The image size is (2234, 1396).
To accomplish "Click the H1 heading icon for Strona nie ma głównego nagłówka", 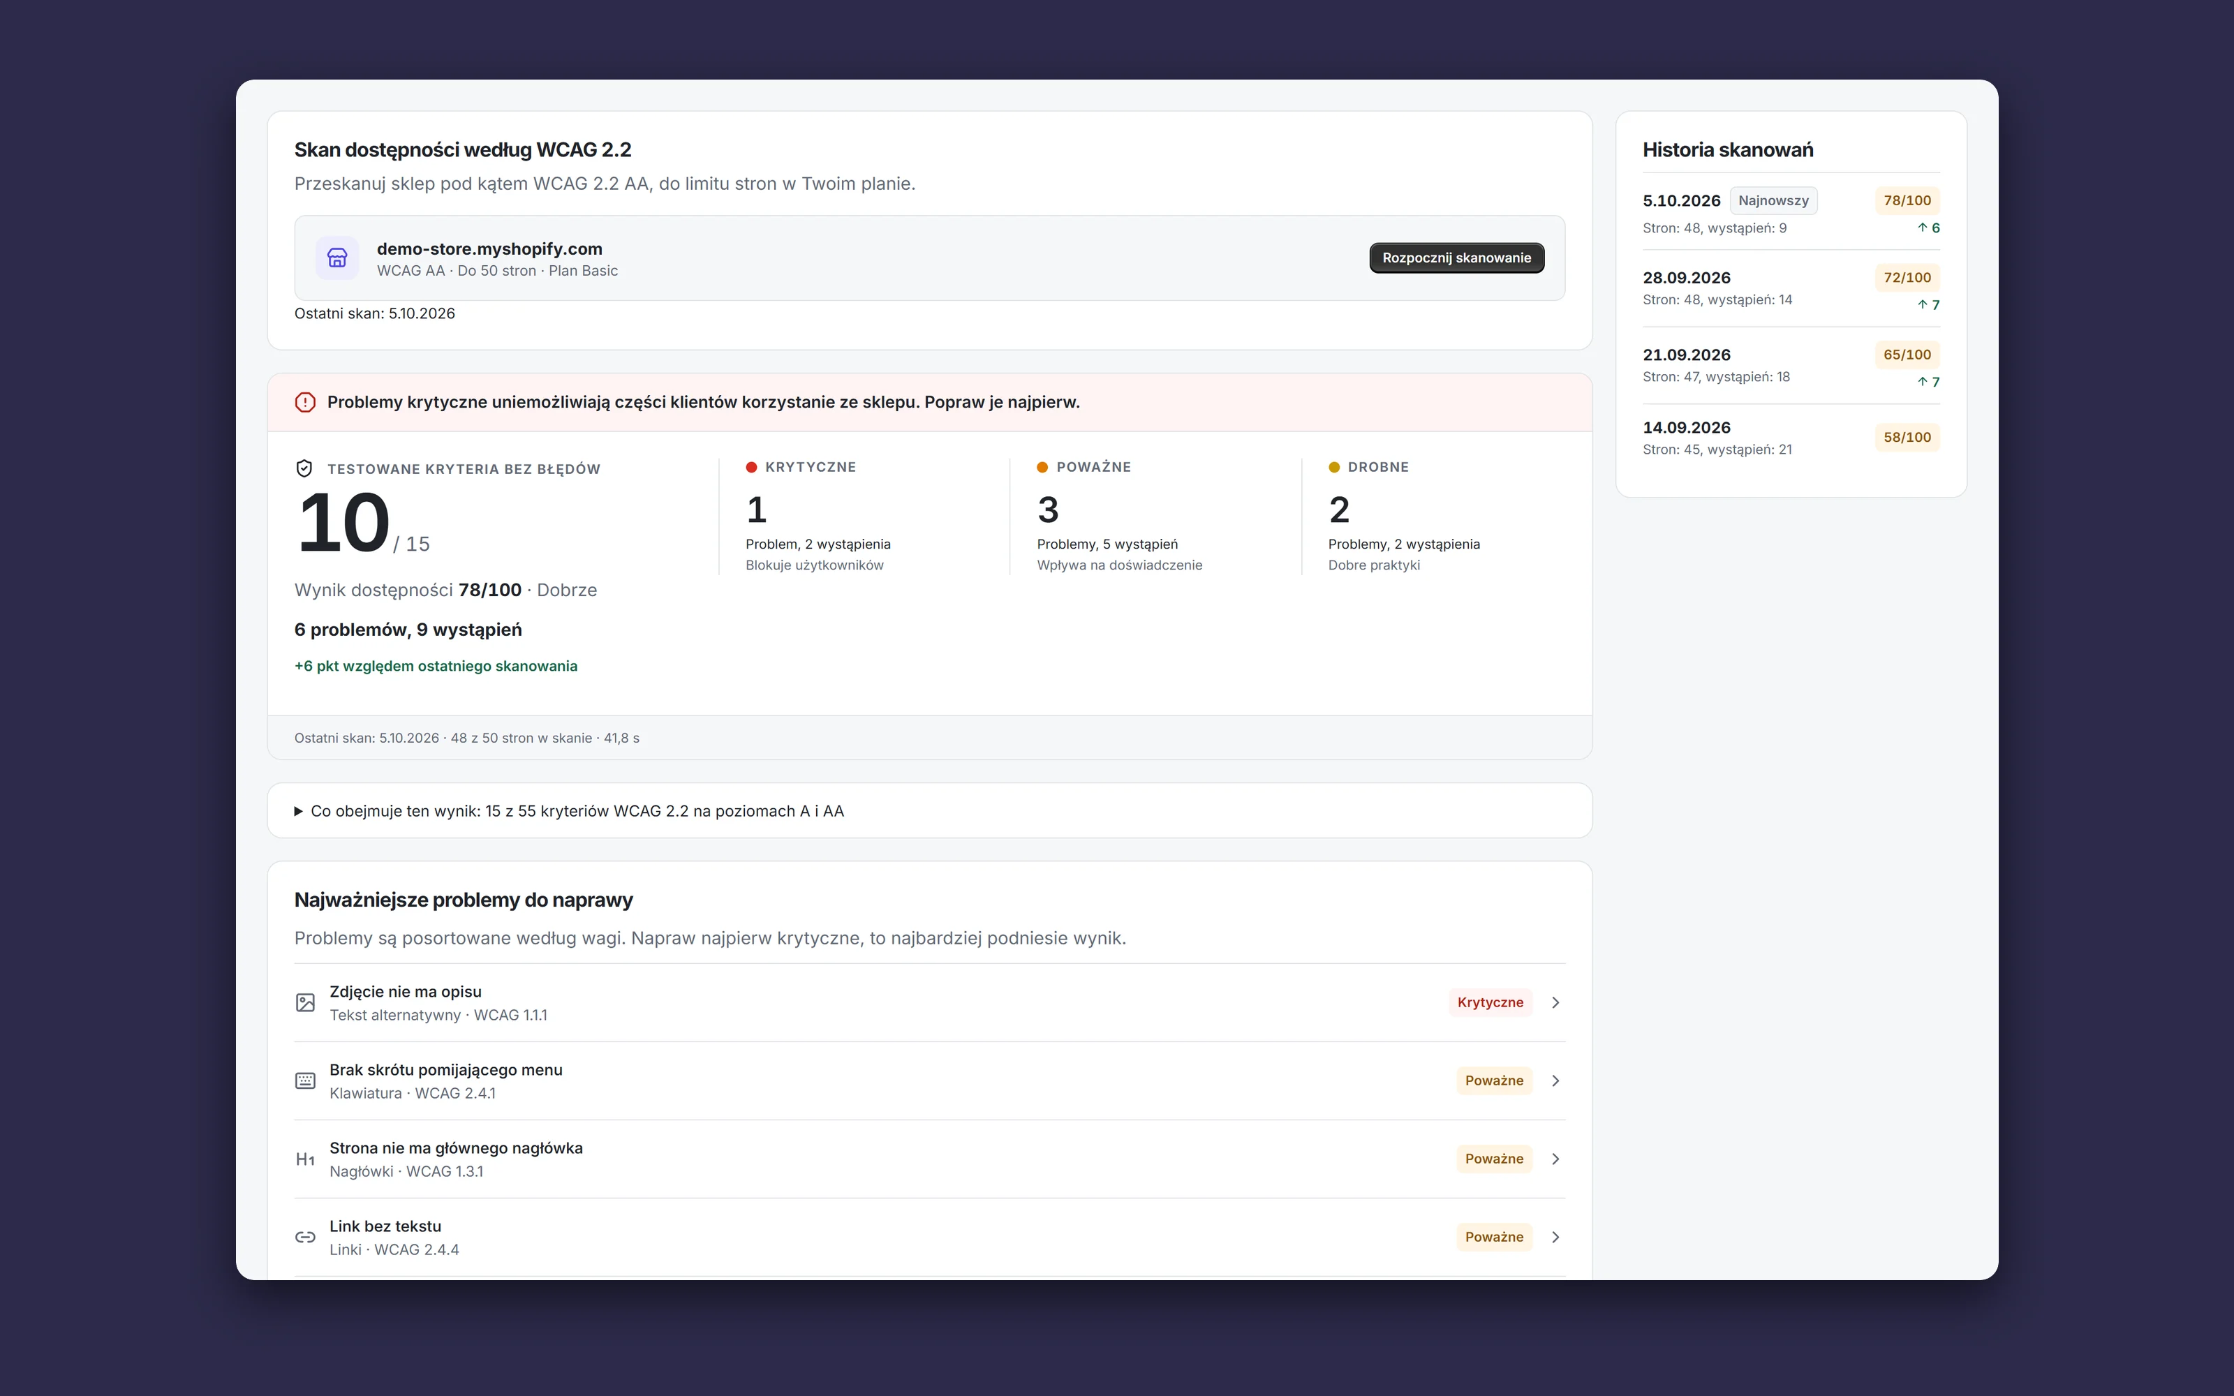I will (x=306, y=1159).
